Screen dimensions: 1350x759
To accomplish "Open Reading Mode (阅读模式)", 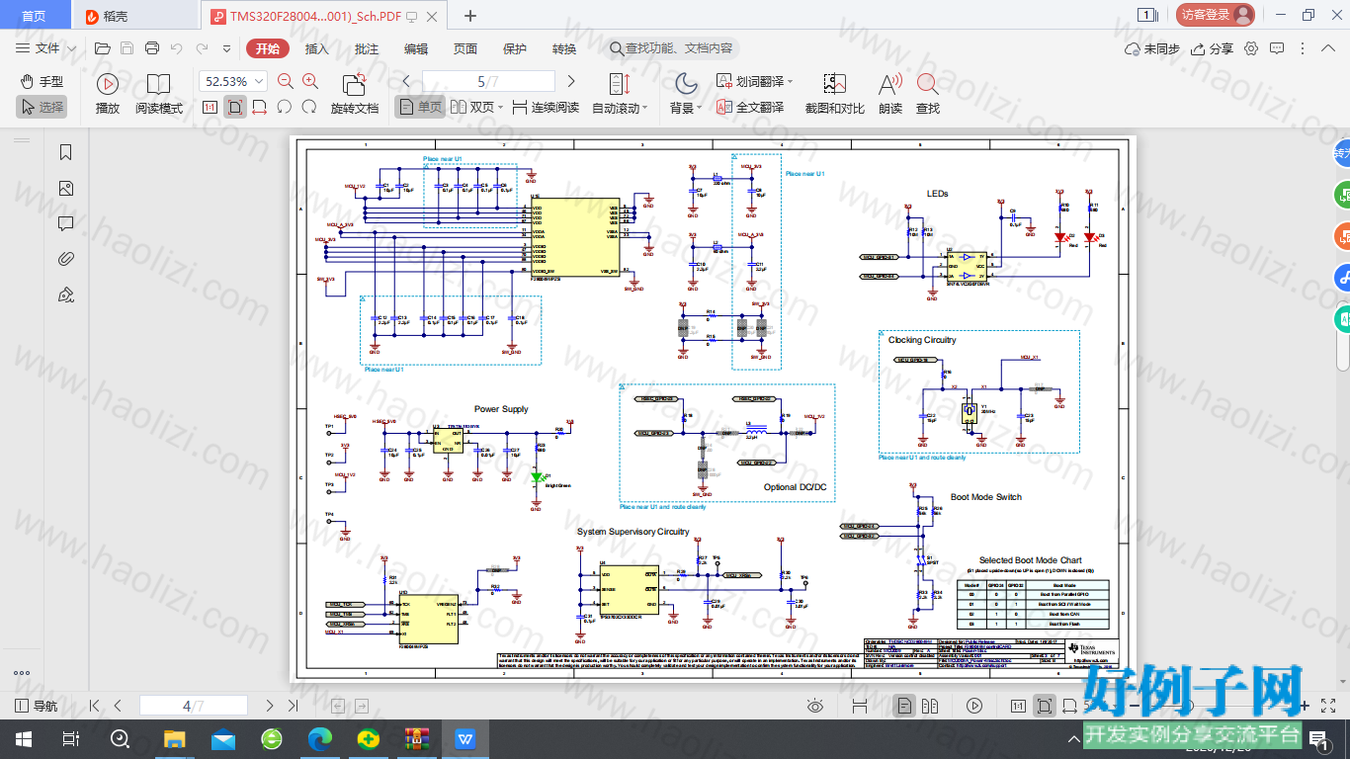I will (159, 94).
